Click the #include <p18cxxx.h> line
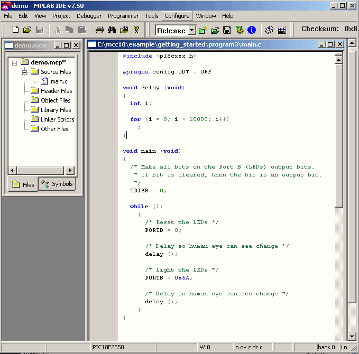The height and width of the screenshot is (354, 359). 159,56
